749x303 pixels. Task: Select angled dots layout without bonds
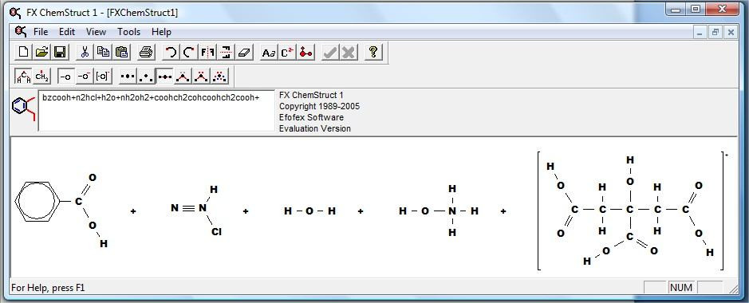[x=146, y=76]
